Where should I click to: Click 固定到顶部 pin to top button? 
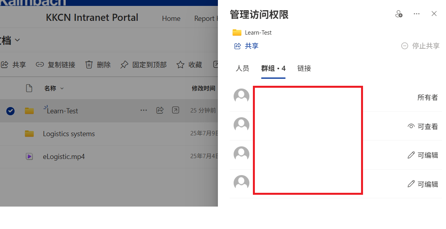pyautogui.click(x=143, y=65)
